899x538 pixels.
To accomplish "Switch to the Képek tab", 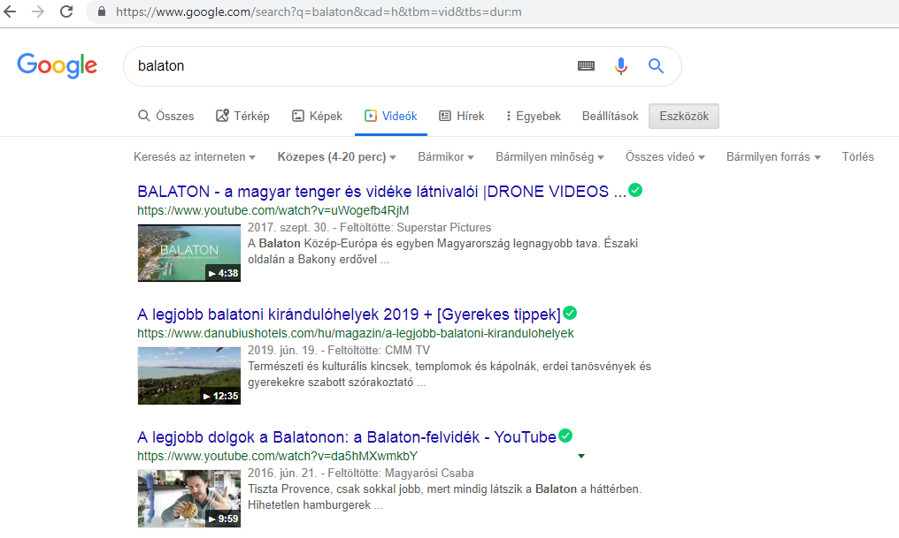I will [x=317, y=117].
